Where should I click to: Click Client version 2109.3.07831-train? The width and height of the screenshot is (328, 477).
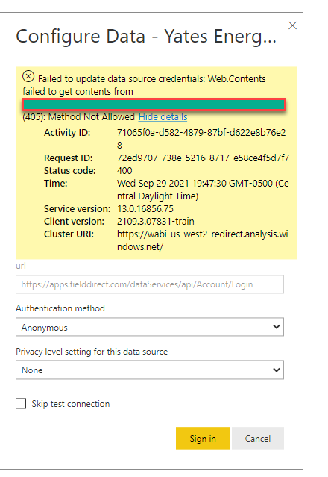[x=156, y=221]
